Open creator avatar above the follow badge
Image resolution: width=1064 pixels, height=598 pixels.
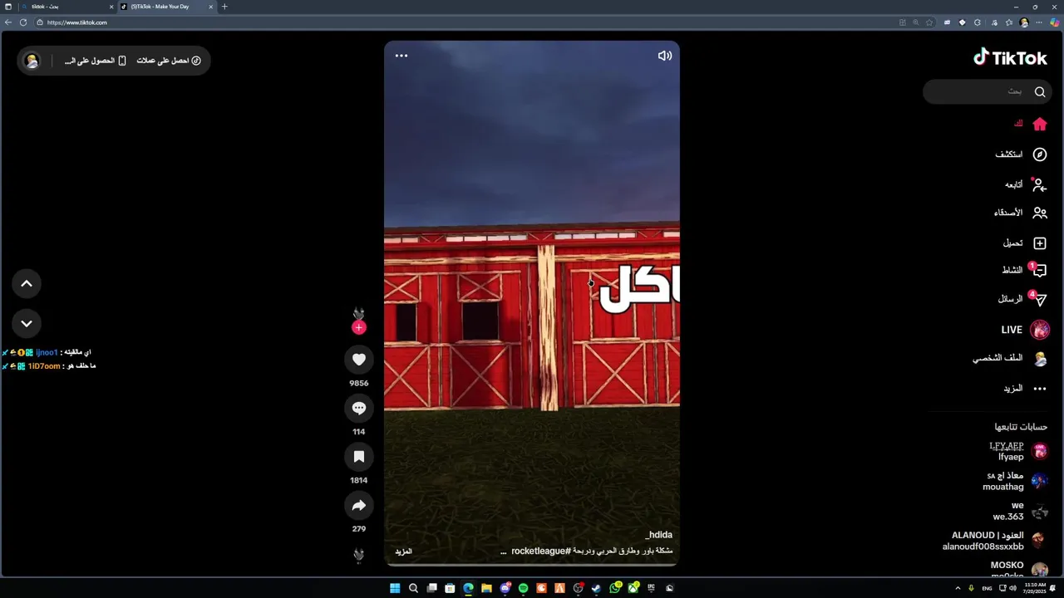coord(359,312)
